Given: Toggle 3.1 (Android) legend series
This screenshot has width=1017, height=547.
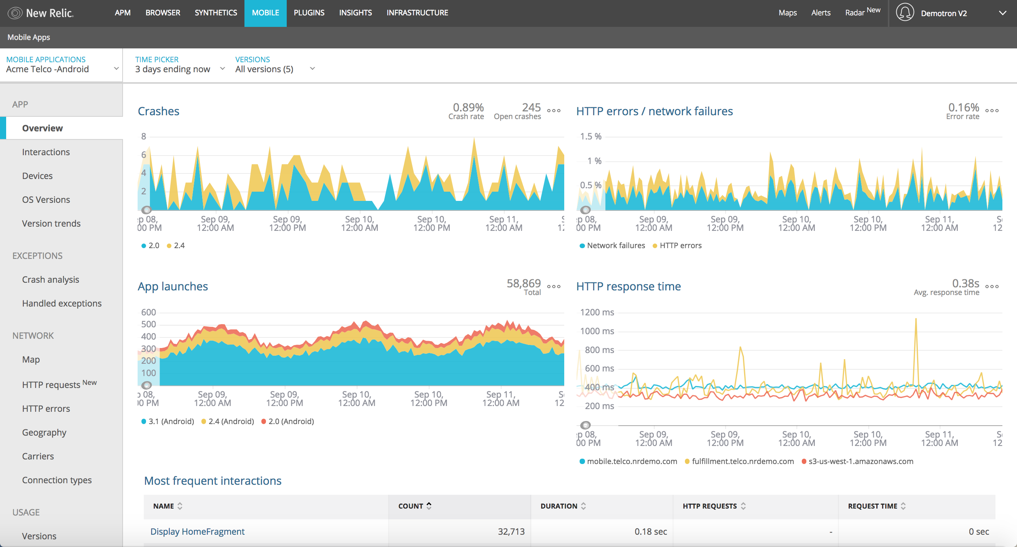Looking at the screenshot, I should point(168,421).
